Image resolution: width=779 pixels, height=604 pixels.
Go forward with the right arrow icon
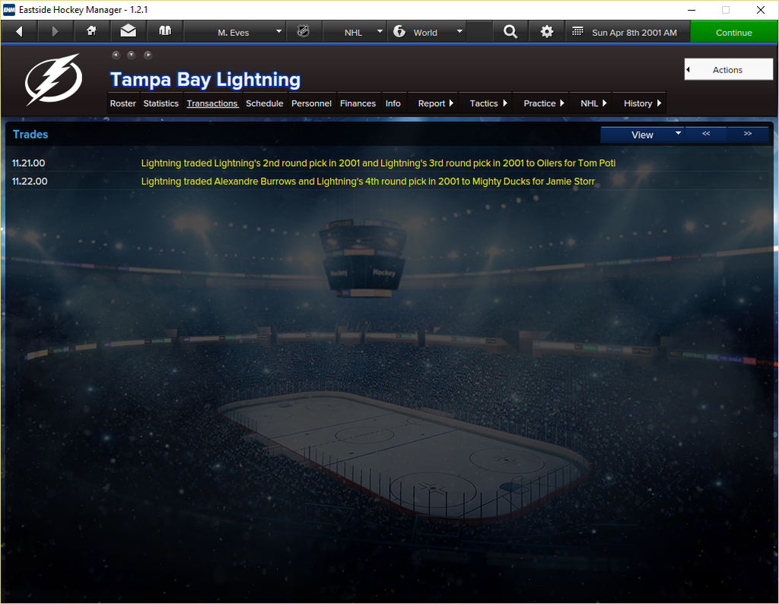click(55, 32)
